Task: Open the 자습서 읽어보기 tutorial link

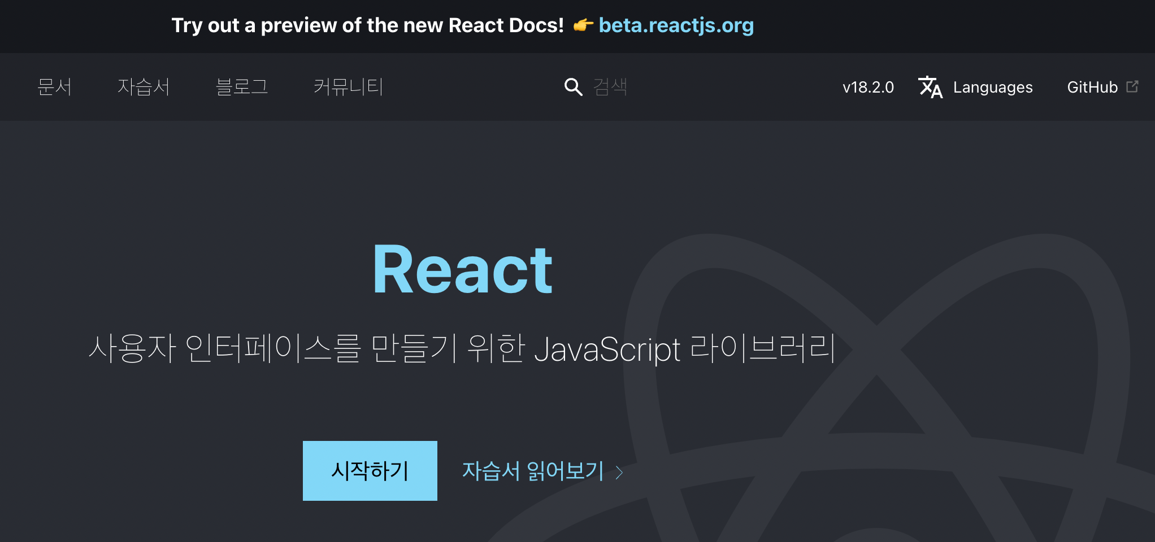Action: 533,471
